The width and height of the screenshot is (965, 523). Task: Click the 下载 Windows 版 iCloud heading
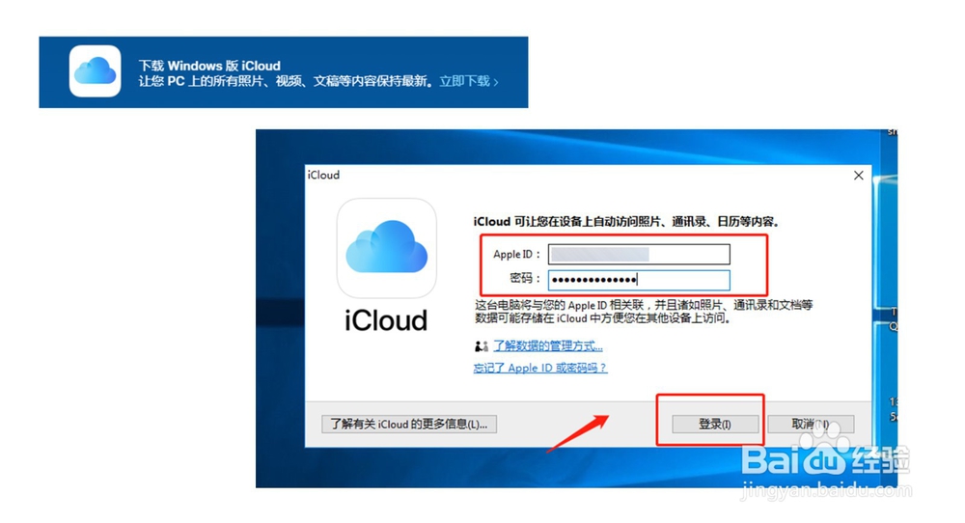click(x=209, y=66)
